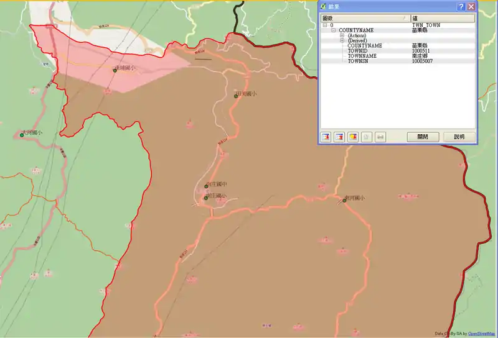Image resolution: width=498 pixels, height=338 pixels.
Task: Click the third results toolbar icon with yellow highlight
Action: point(353,137)
